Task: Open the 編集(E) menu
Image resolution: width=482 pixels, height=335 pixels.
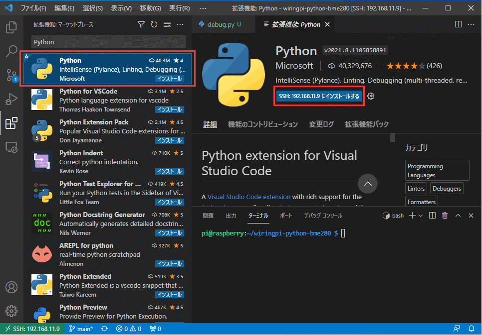Action: pos(64,8)
